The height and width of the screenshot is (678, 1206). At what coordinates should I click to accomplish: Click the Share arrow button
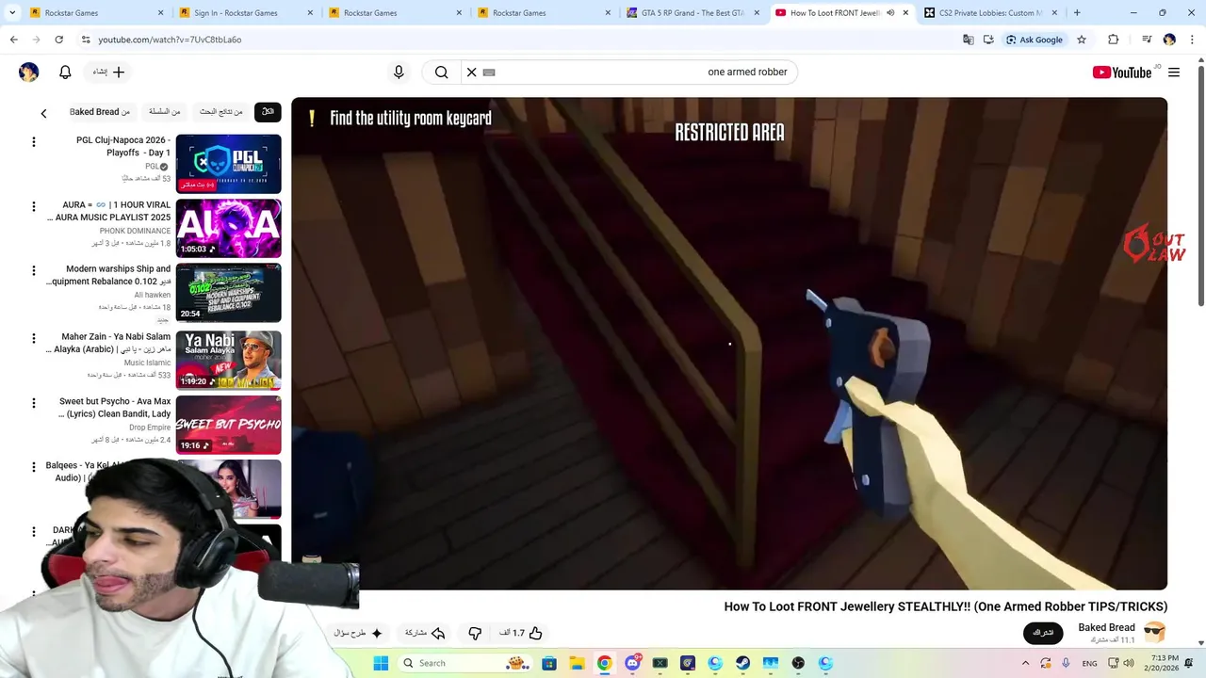coord(425,633)
